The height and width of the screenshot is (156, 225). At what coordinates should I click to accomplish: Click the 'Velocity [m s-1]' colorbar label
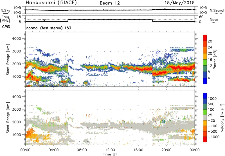pos(222,117)
